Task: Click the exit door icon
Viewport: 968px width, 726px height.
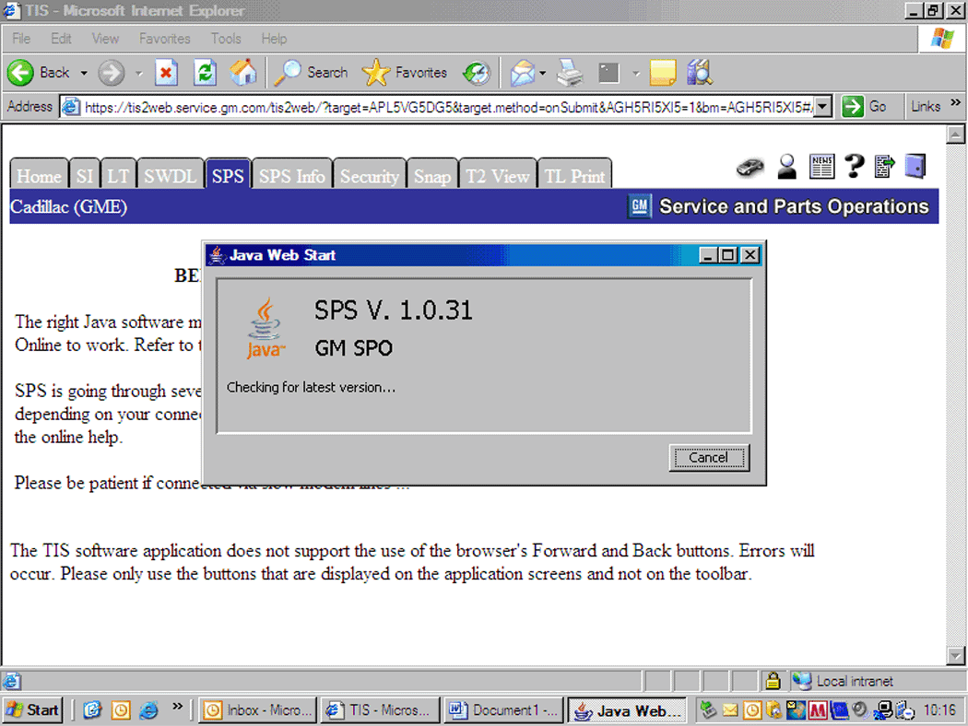Action: click(x=915, y=167)
